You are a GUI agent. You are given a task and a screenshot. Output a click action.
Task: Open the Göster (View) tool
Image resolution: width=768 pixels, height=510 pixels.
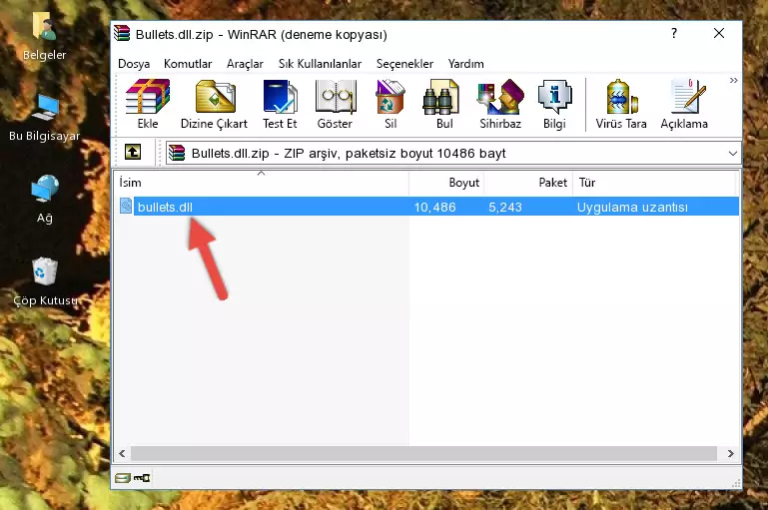point(335,104)
